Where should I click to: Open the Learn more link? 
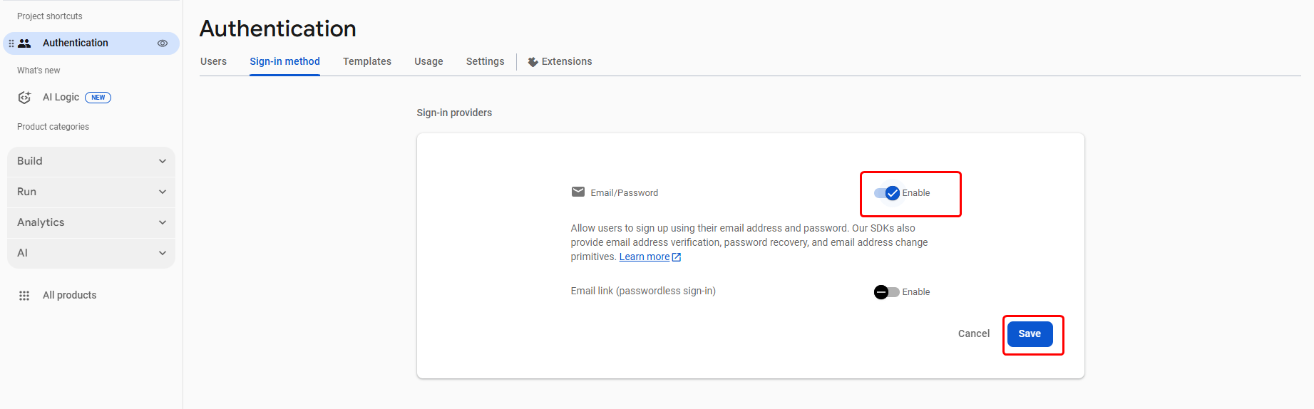pyautogui.click(x=644, y=257)
